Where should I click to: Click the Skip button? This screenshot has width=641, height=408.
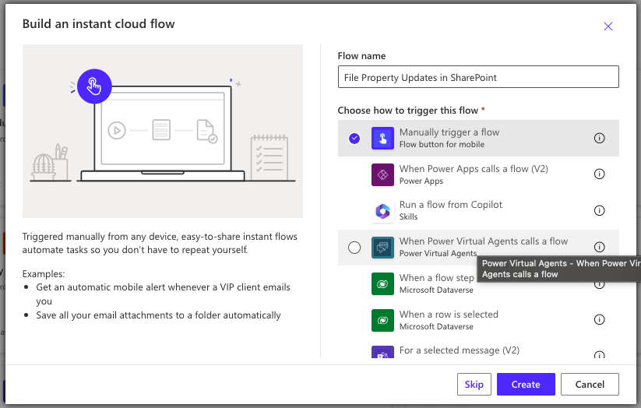tap(474, 385)
